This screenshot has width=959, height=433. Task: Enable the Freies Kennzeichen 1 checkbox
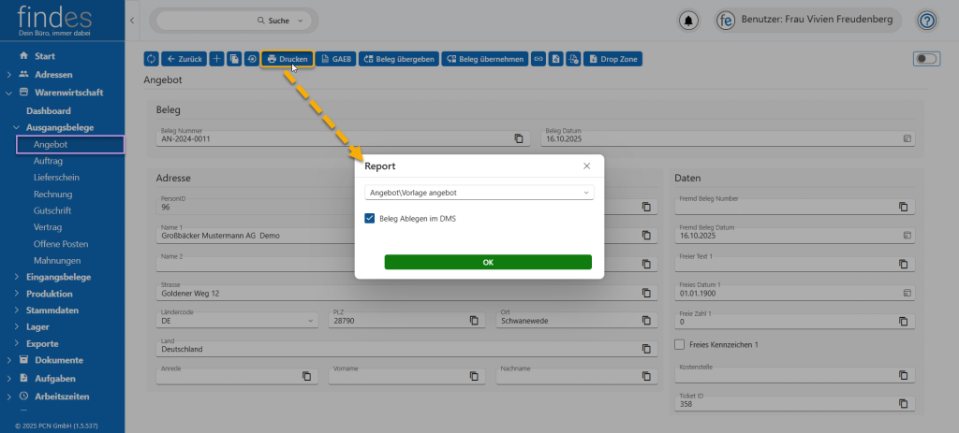680,345
